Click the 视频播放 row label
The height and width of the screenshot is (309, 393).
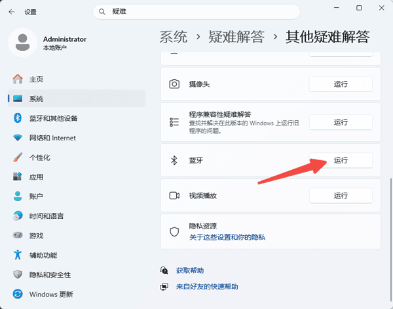tap(203, 195)
